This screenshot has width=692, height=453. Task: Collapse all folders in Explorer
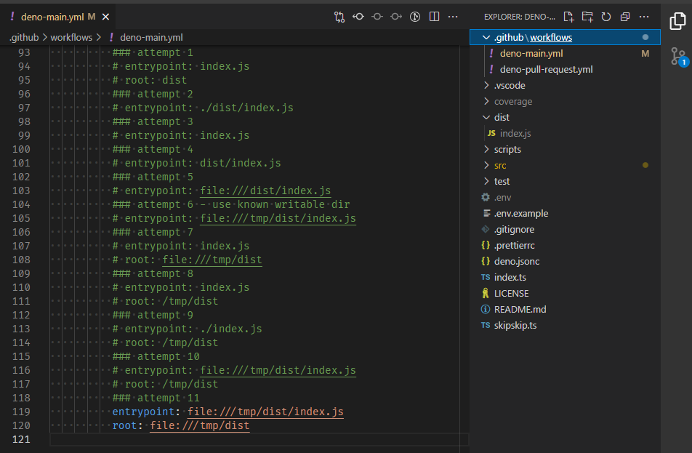[x=625, y=17]
